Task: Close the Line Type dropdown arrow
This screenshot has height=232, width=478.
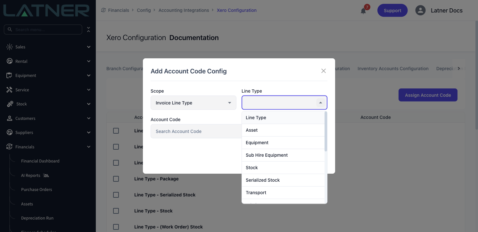Action: 320,103
